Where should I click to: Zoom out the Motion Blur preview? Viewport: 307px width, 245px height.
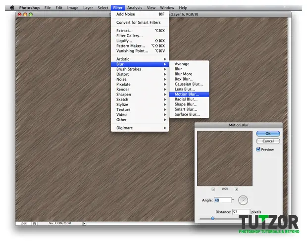pyautogui.click(x=213, y=189)
